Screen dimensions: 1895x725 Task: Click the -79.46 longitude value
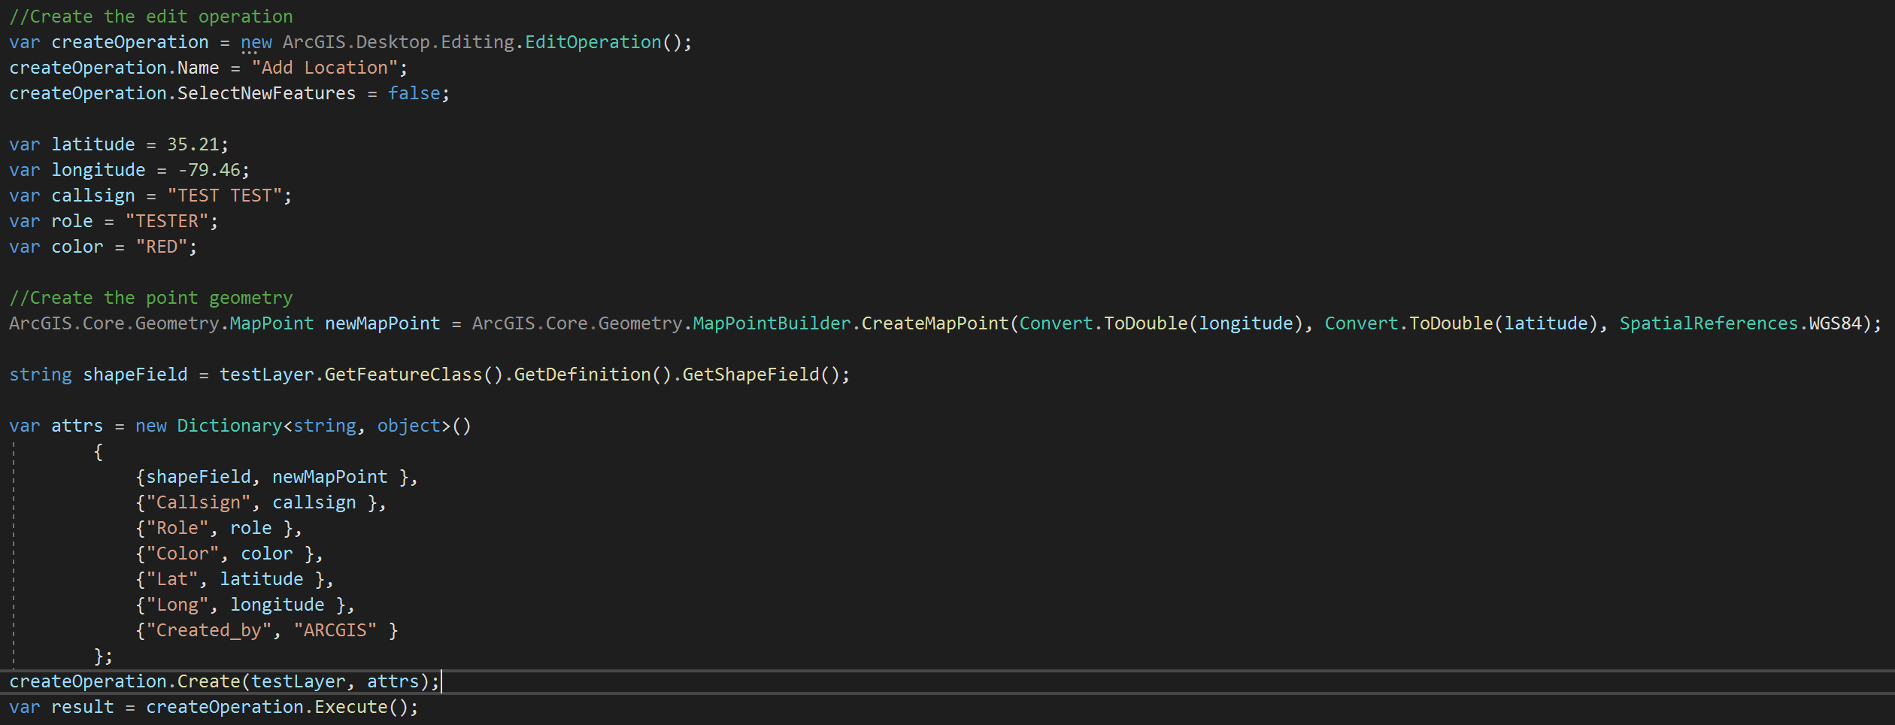pos(209,170)
